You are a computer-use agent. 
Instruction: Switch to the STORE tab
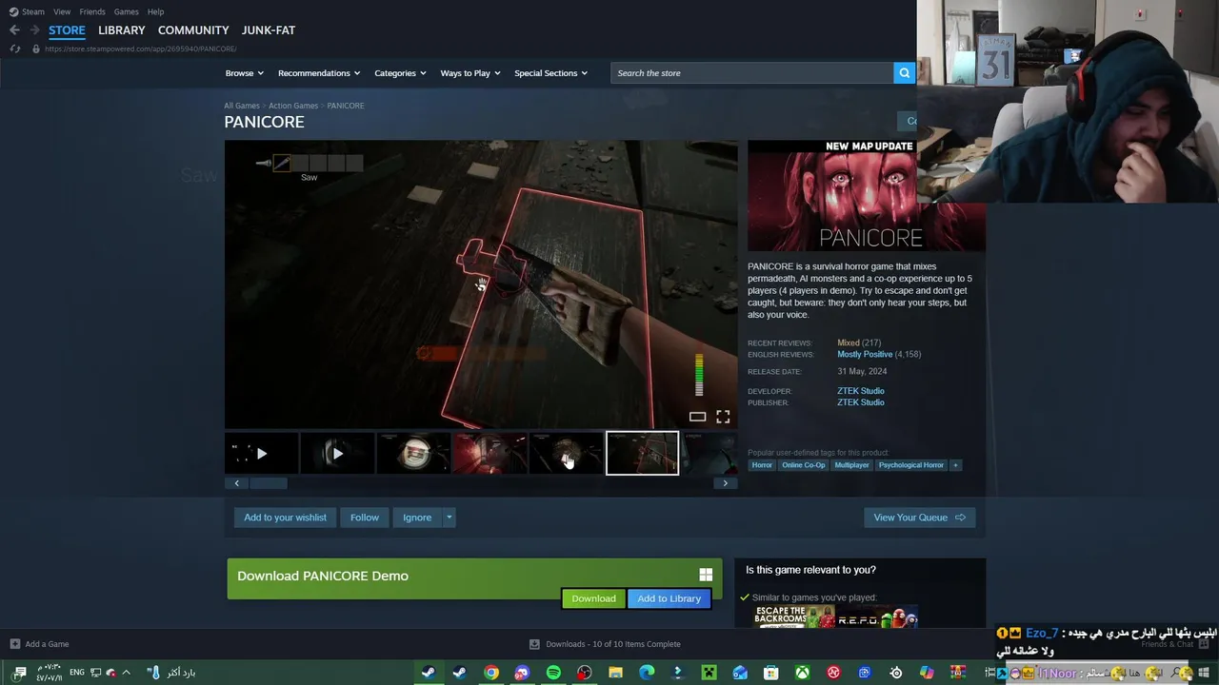(x=67, y=30)
